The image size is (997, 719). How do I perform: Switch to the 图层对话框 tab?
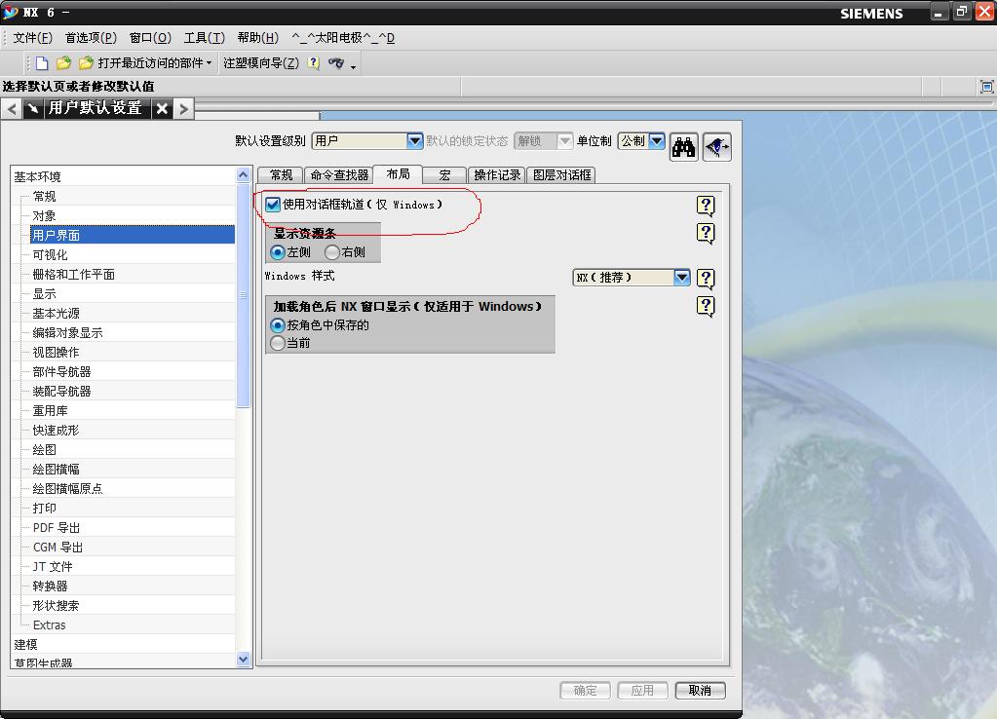click(x=561, y=174)
